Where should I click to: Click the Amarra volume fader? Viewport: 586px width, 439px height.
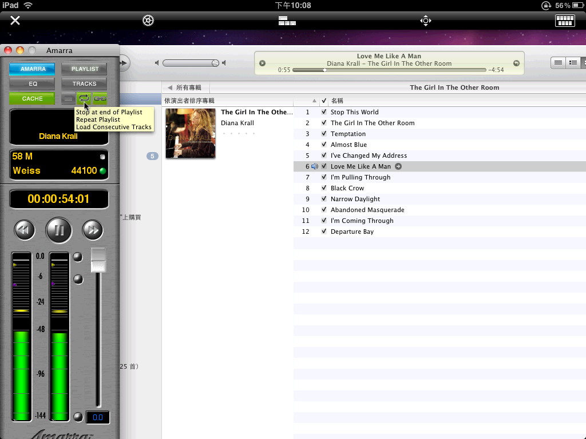tap(98, 260)
